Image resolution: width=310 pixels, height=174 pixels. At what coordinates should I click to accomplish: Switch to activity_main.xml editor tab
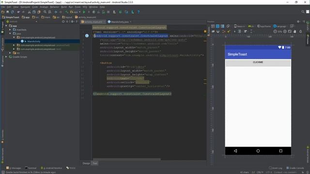point(93,22)
